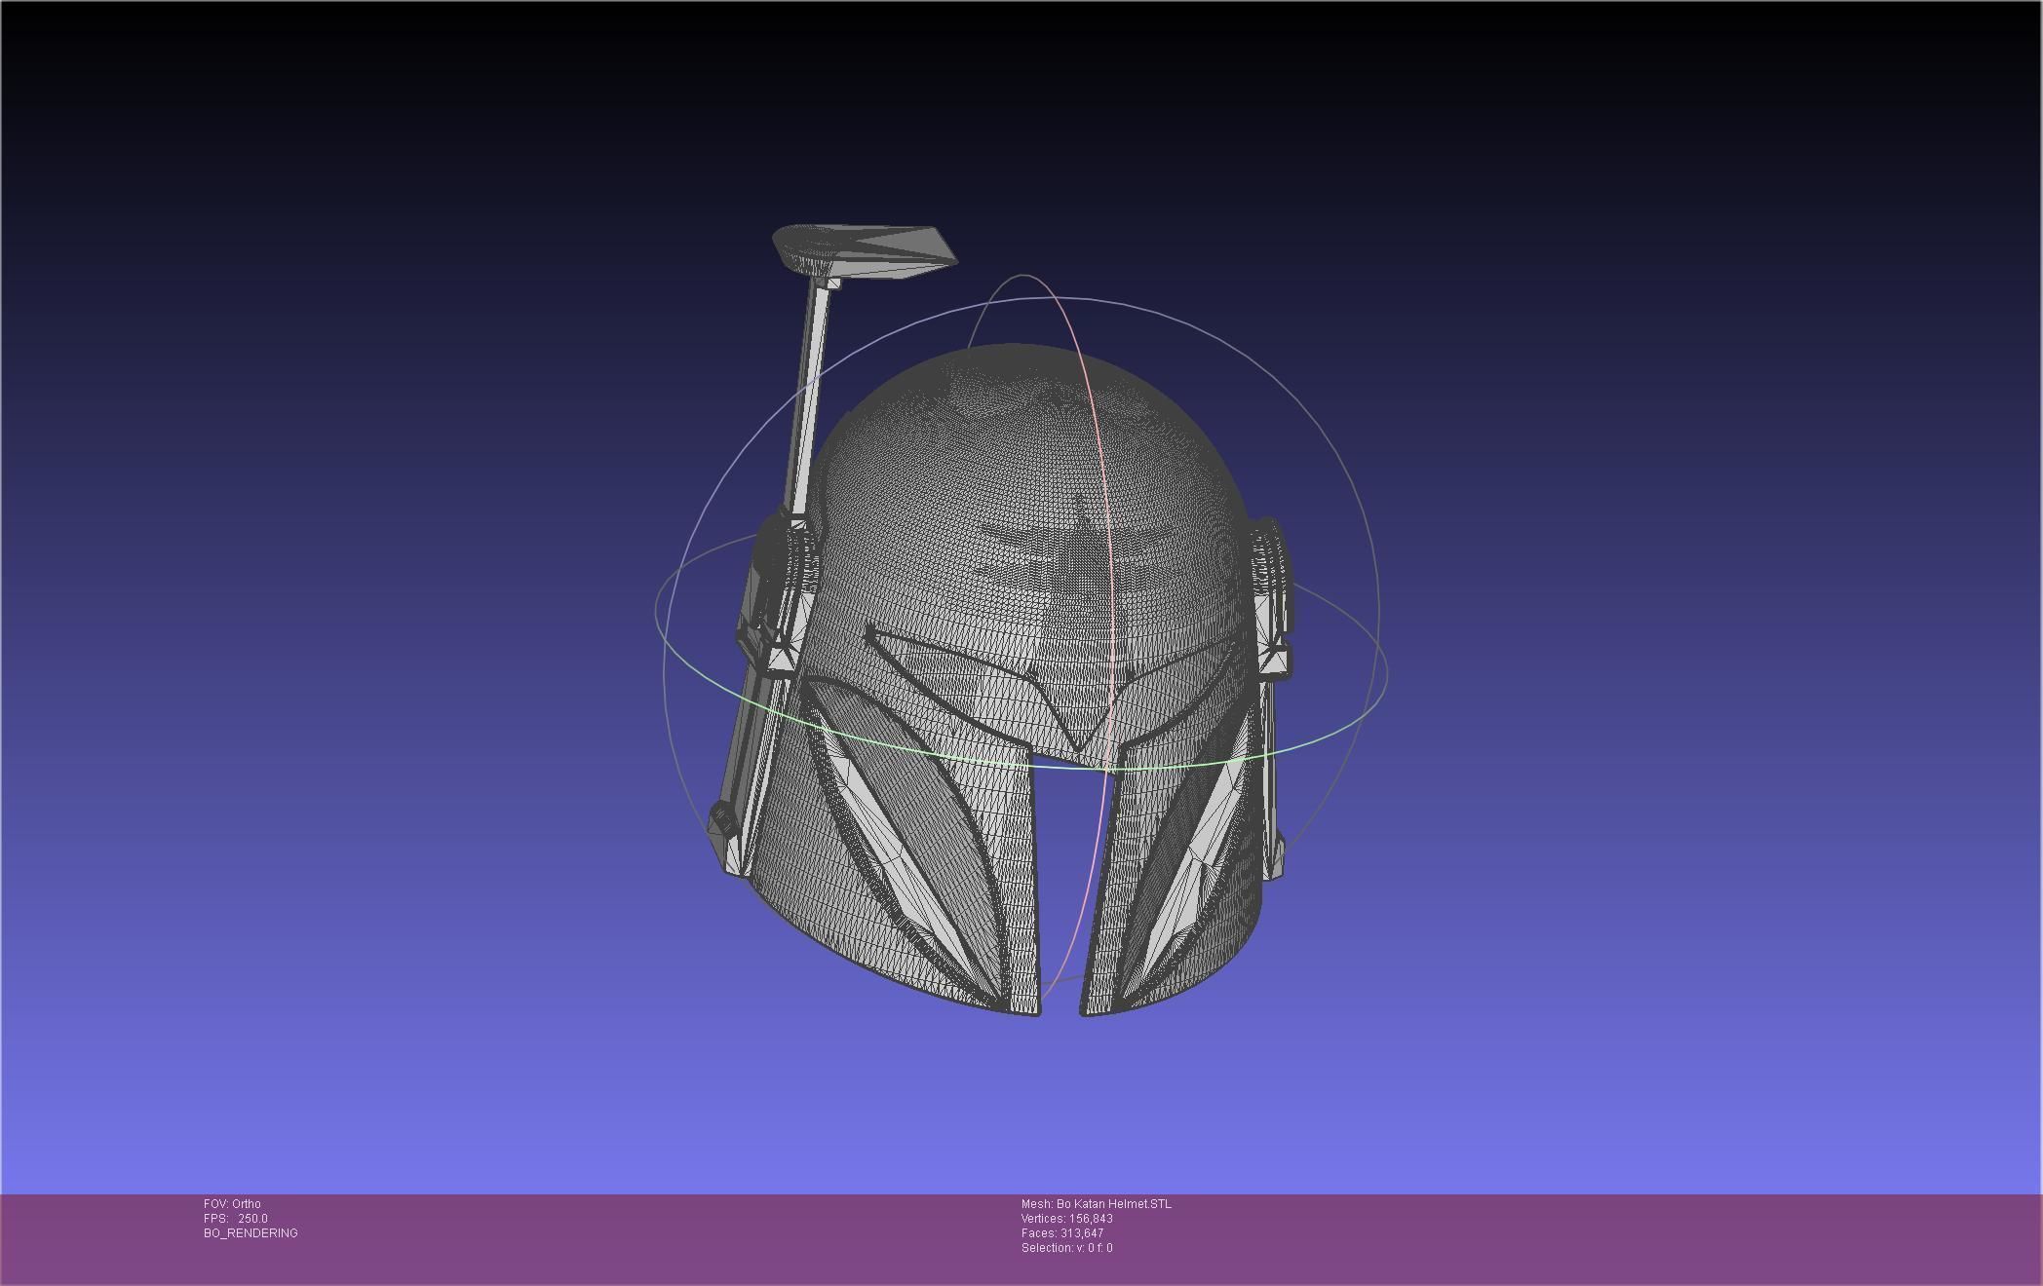Click the 'Faces: 313,647' entry
Screen dimensions: 2043x1286
pos(1062,1233)
